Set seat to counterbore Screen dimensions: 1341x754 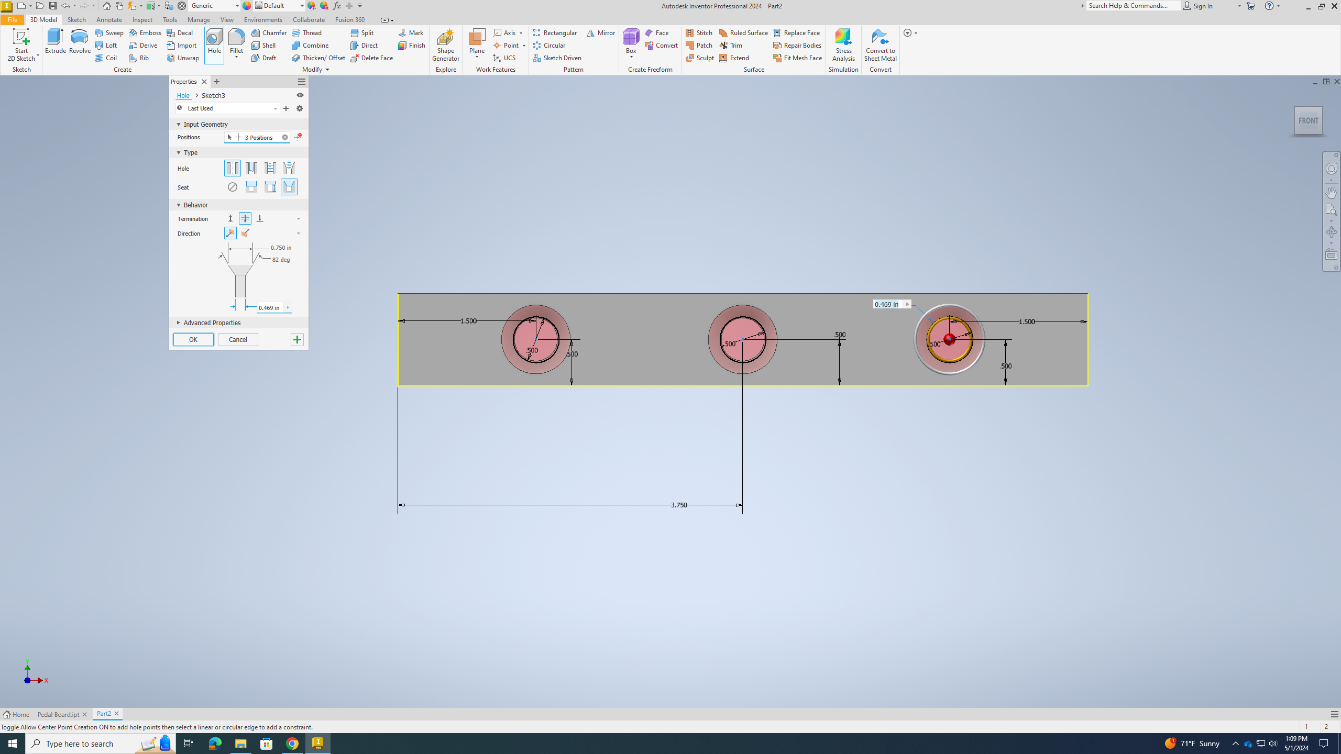[x=251, y=187]
